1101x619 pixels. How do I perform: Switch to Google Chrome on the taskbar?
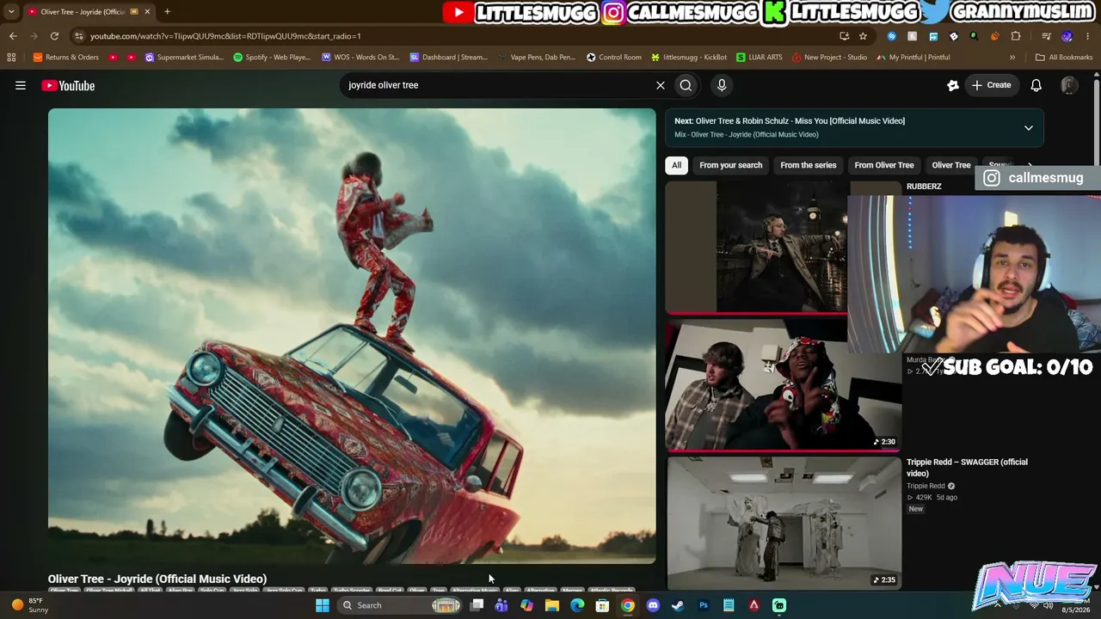pos(628,605)
